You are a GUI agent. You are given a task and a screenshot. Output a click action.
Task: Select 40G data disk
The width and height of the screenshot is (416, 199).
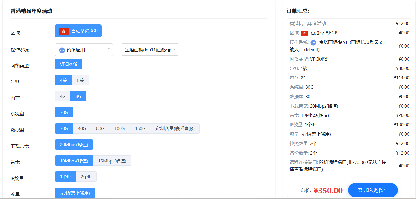click(x=82, y=128)
